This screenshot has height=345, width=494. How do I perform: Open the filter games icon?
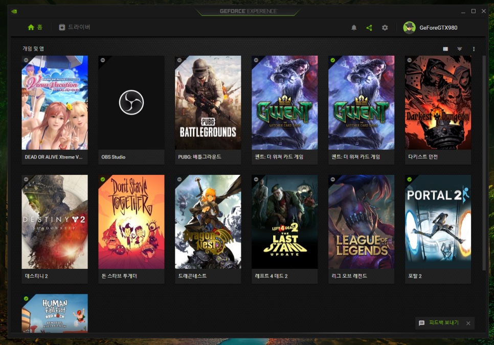(460, 49)
